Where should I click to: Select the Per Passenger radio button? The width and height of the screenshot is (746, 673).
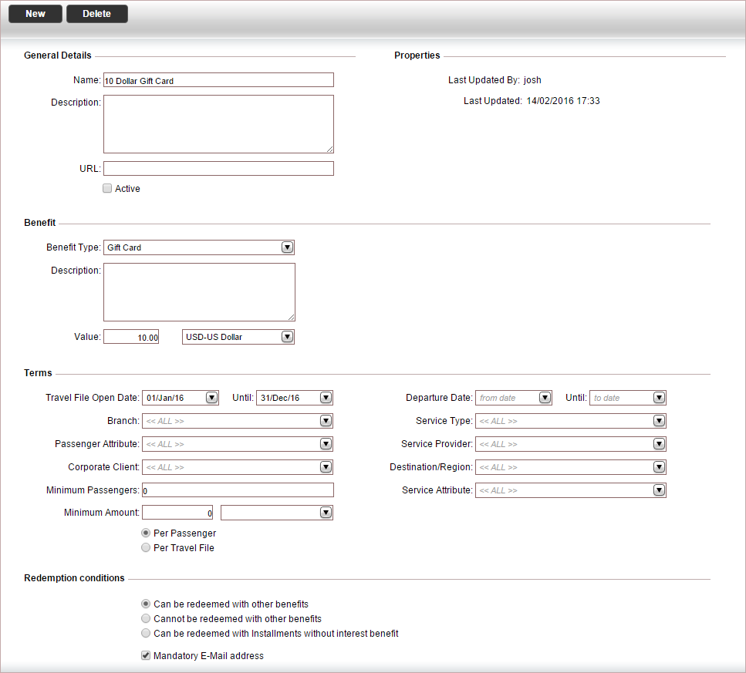tap(146, 533)
